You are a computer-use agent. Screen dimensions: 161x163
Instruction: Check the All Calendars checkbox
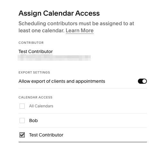click(x=22, y=106)
